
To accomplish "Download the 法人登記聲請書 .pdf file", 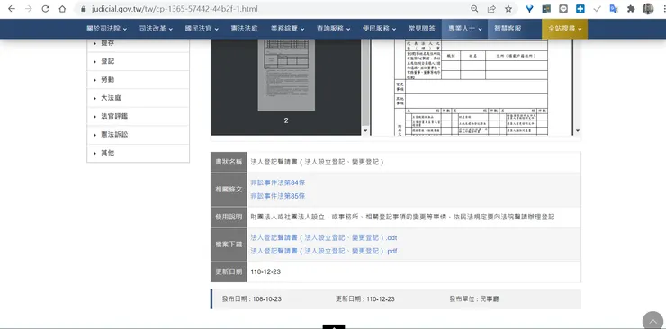I will (324, 251).
